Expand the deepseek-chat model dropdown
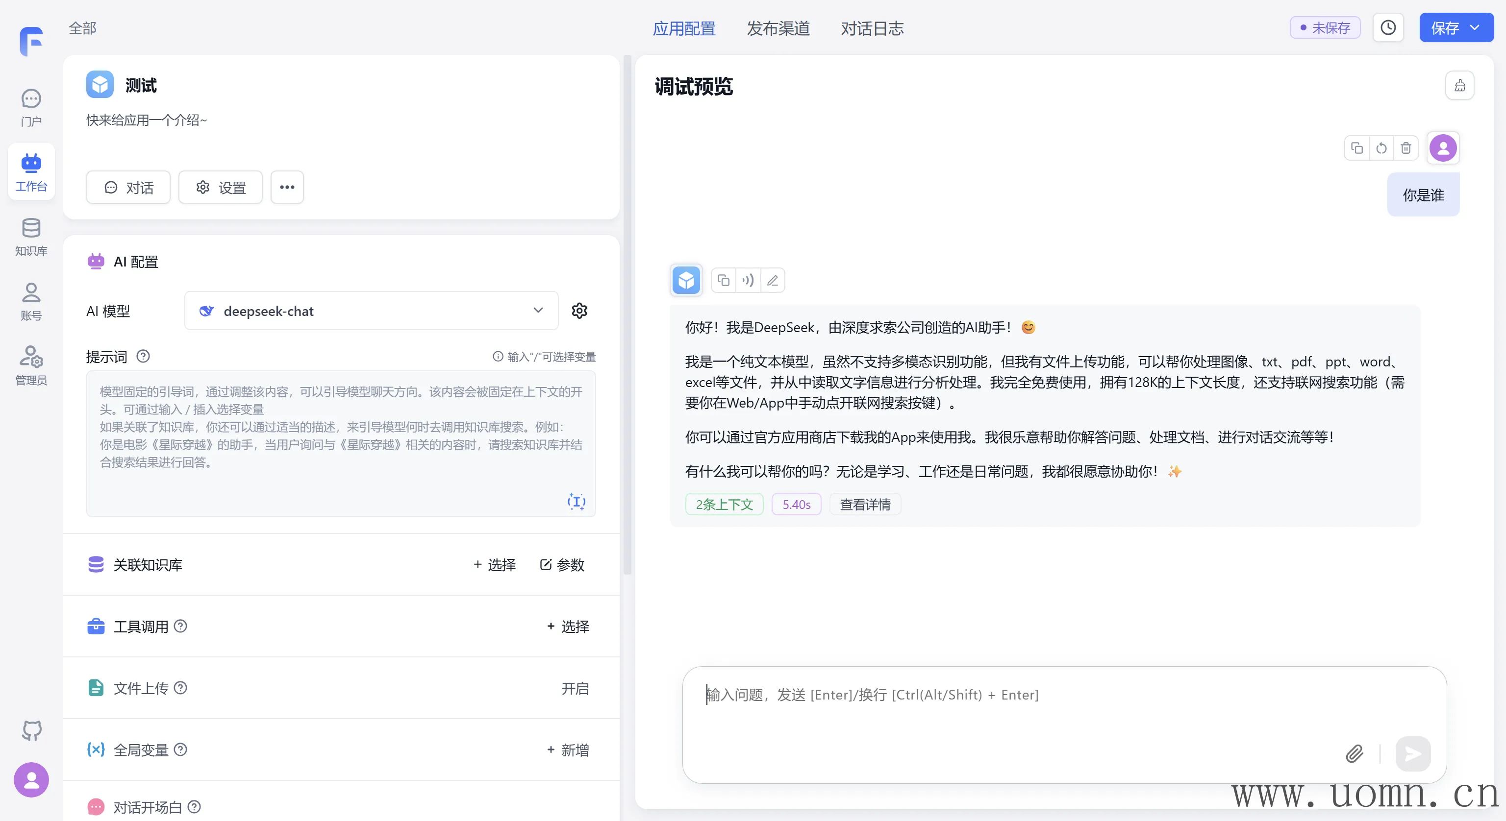 (538, 310)
